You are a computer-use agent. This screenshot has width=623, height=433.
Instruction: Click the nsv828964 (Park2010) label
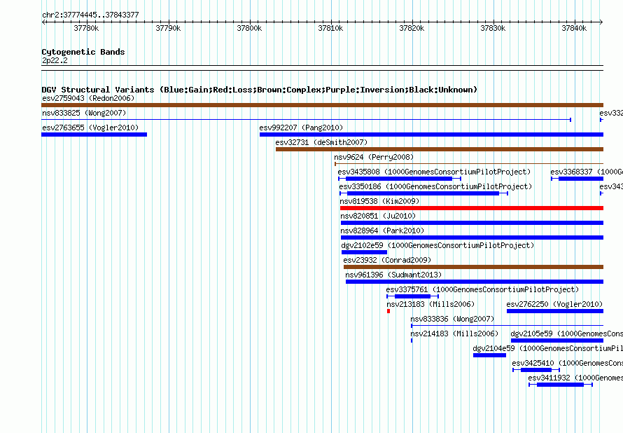[x=382, y=231]
